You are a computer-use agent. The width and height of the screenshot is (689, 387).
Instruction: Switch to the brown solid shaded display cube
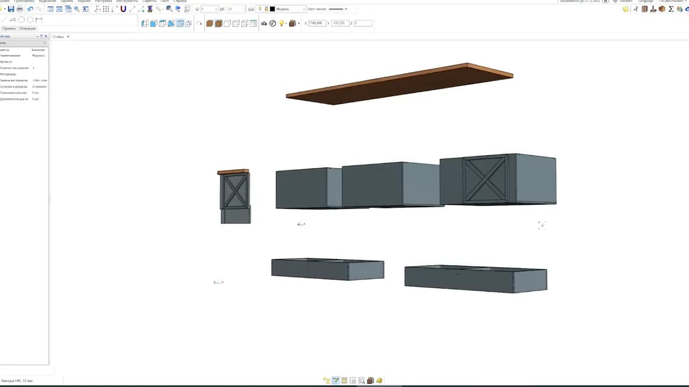click(x=209, y=24)
